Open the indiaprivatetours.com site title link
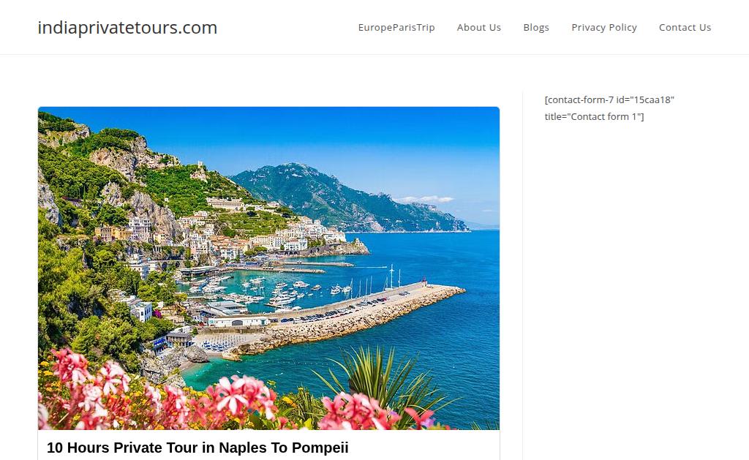Image resolution: width=749 pixels, height=460 pixels. point(127,28)
